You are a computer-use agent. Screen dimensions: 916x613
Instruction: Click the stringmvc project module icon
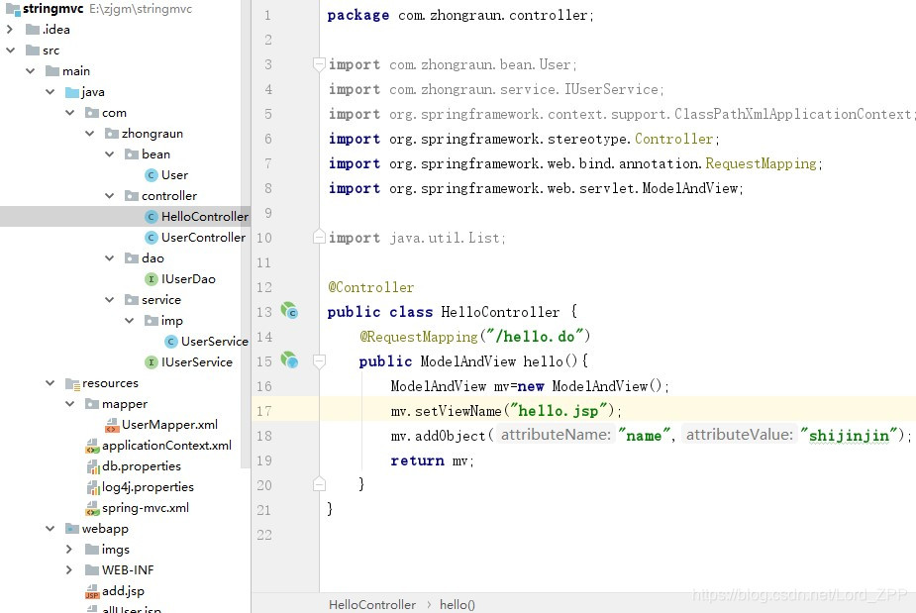coord(13,9)
